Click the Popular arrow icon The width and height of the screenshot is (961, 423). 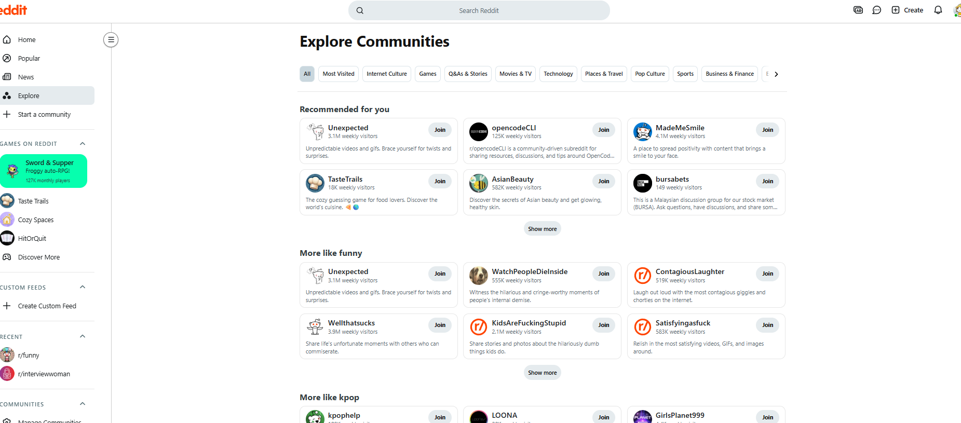7,58
